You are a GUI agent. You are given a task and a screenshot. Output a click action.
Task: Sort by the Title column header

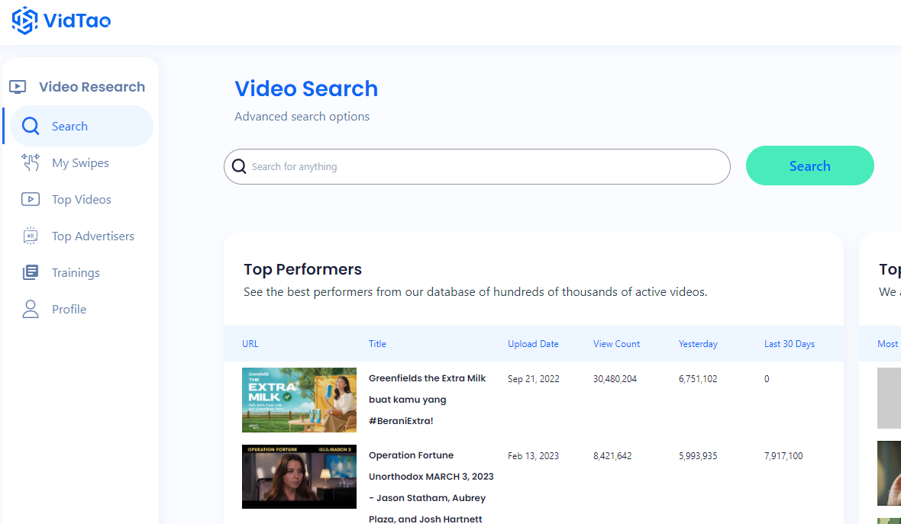(x=377, y=344)
